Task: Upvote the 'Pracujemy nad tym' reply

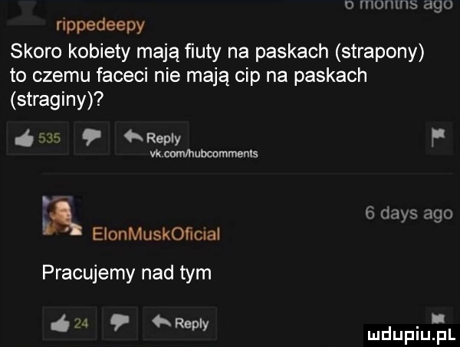Action: (x=70, y=323)
